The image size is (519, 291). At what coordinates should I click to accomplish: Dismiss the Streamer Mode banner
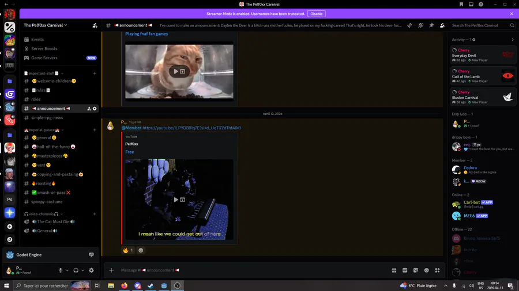point(512,14)
